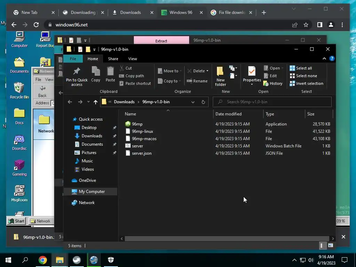
Task: Open file History in the ribbon
Action: (273, 83)
